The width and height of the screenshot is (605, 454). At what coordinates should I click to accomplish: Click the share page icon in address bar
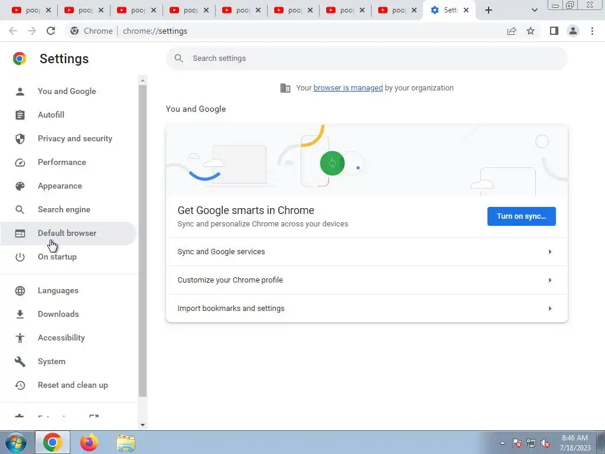pos(512,31)
